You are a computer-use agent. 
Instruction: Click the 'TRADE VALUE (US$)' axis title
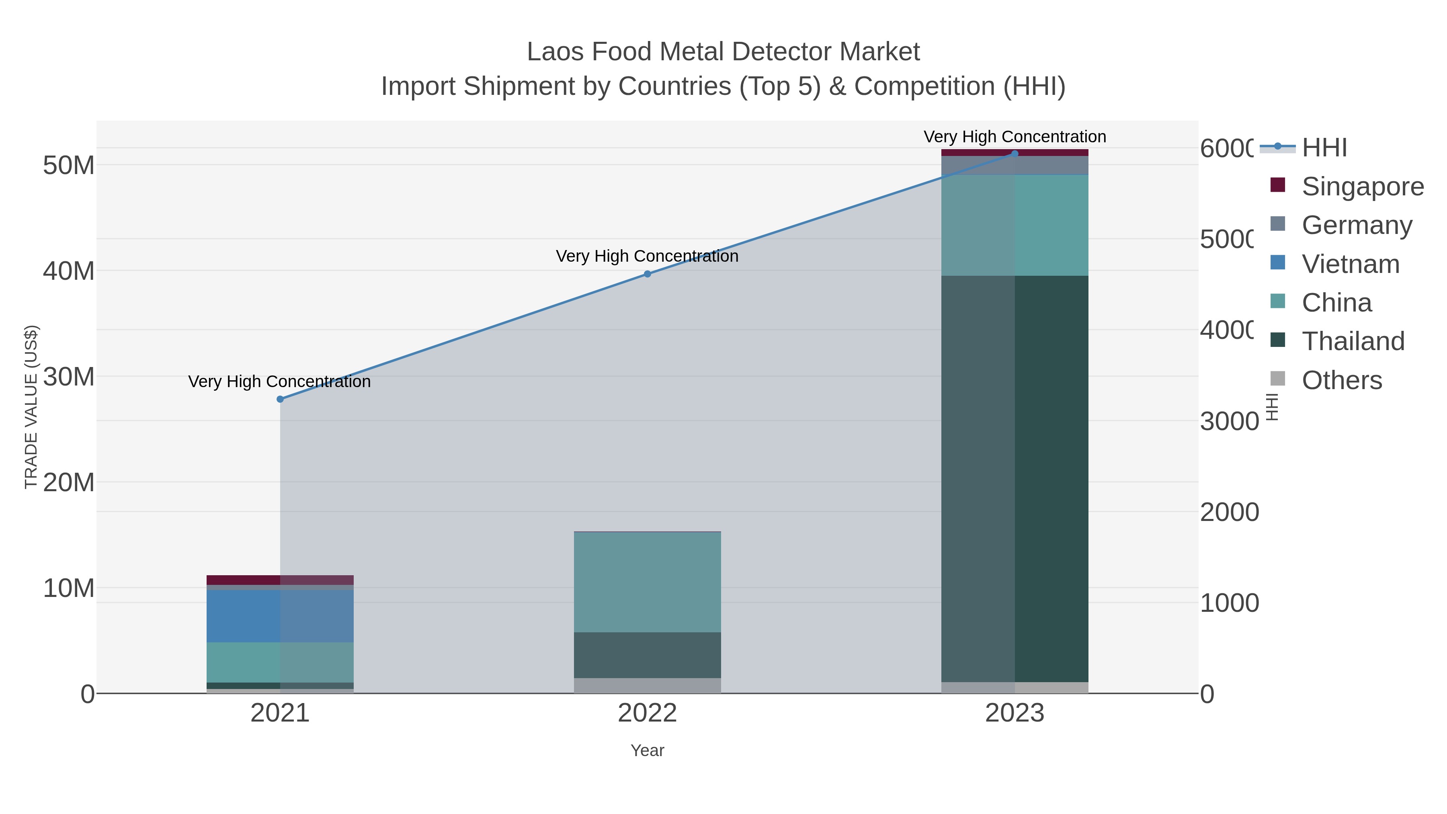31,407
